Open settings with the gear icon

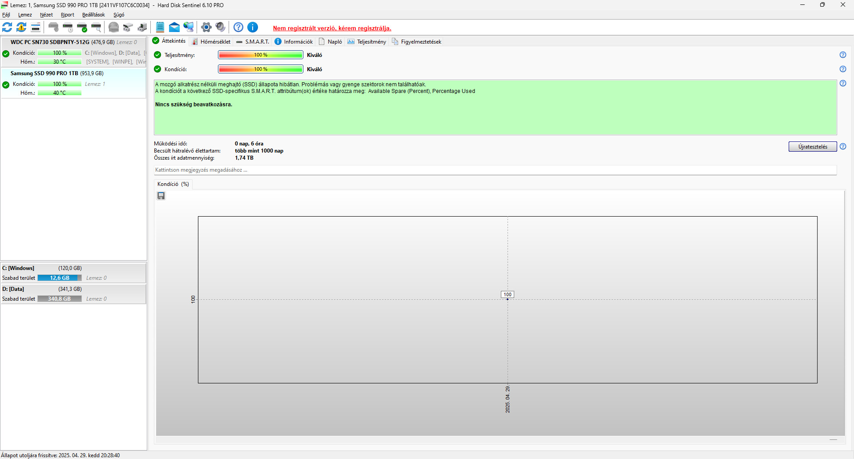click(206, 27)
